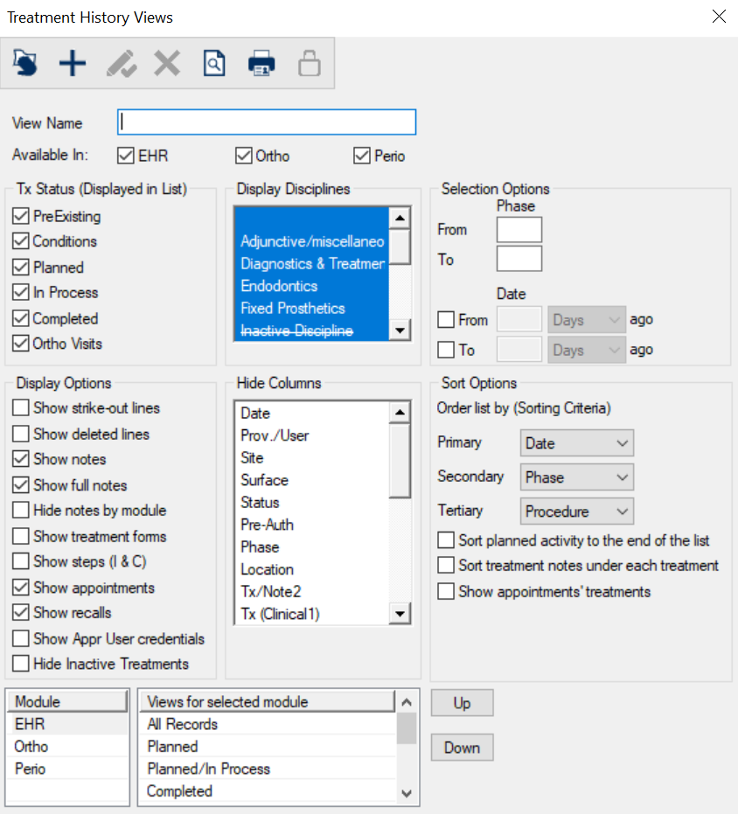Click the View Name text field
The height and width of the screenshot is (814, 738).
pyautogui.click(x=267, y=122)
